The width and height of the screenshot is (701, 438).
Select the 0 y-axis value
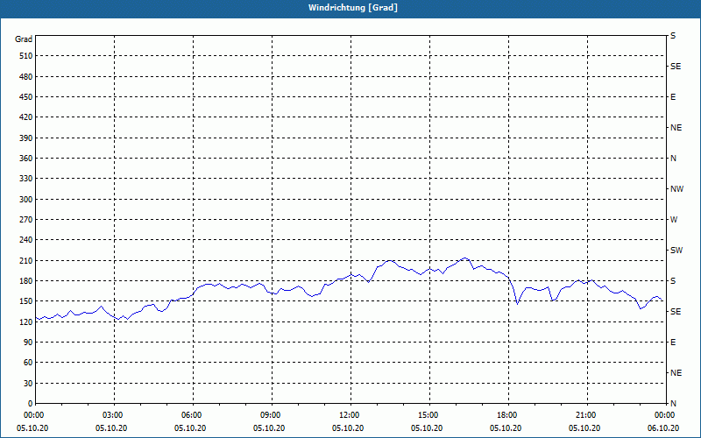tap(30, 404)
